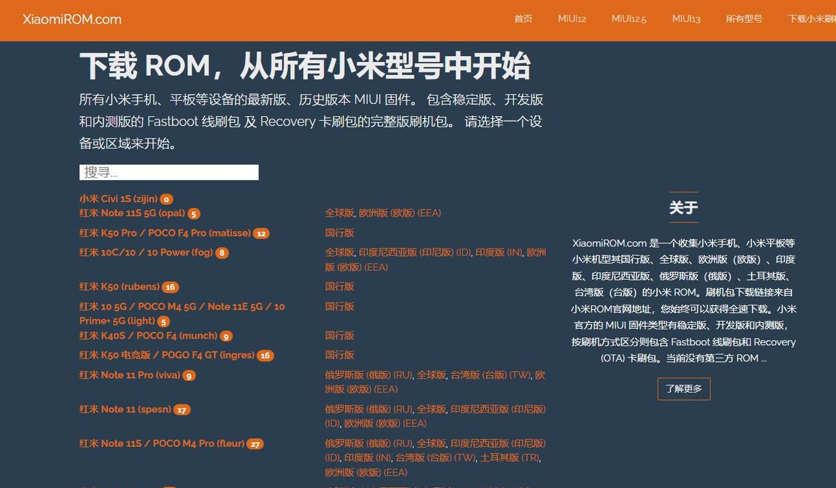The width and height of the screenshot is (836, 488).
Task: Select 全球版 for 红米 10C (fog)
Action: (340, 252)
